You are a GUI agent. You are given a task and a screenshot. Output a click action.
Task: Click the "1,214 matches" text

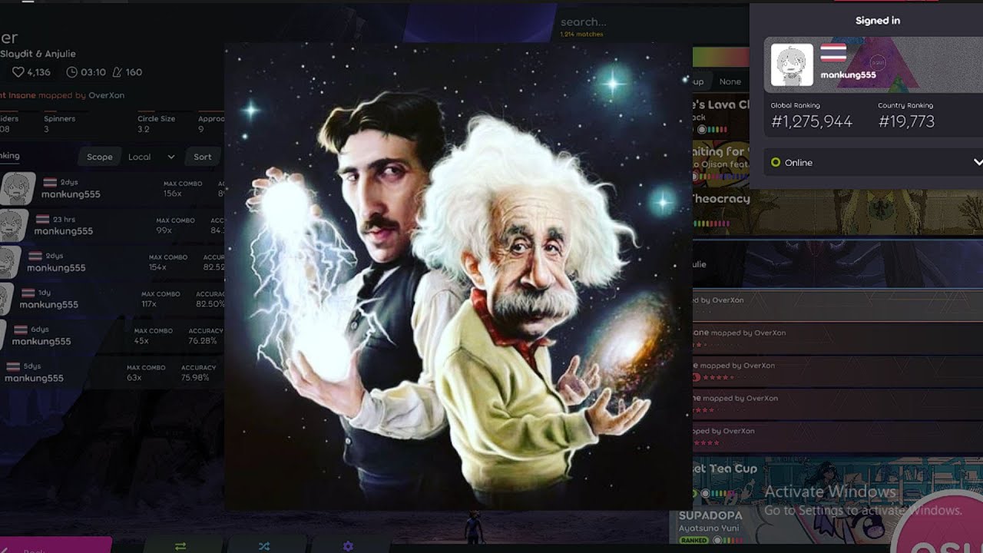(581, 35)
